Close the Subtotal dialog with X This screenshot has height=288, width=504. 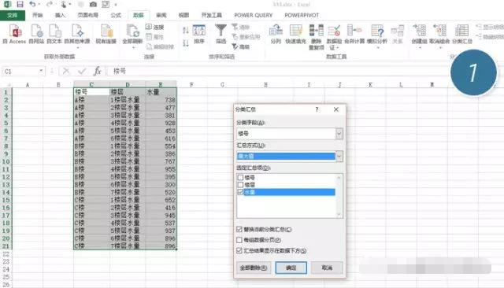point(336,109)
